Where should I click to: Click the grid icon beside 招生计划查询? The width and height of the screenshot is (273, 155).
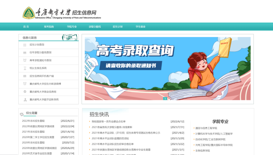pyautogui.click(x=25, y=45)
